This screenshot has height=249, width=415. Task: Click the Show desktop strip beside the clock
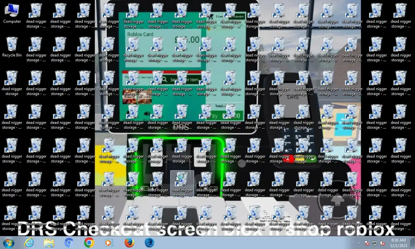(412, 243)
